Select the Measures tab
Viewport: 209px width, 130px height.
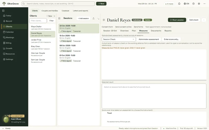[x=143, y=31]
